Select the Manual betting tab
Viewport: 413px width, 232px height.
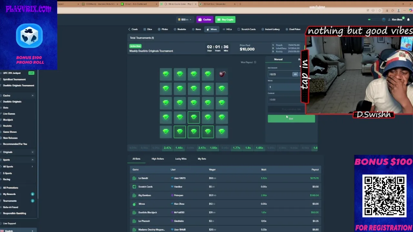(278, 59)
